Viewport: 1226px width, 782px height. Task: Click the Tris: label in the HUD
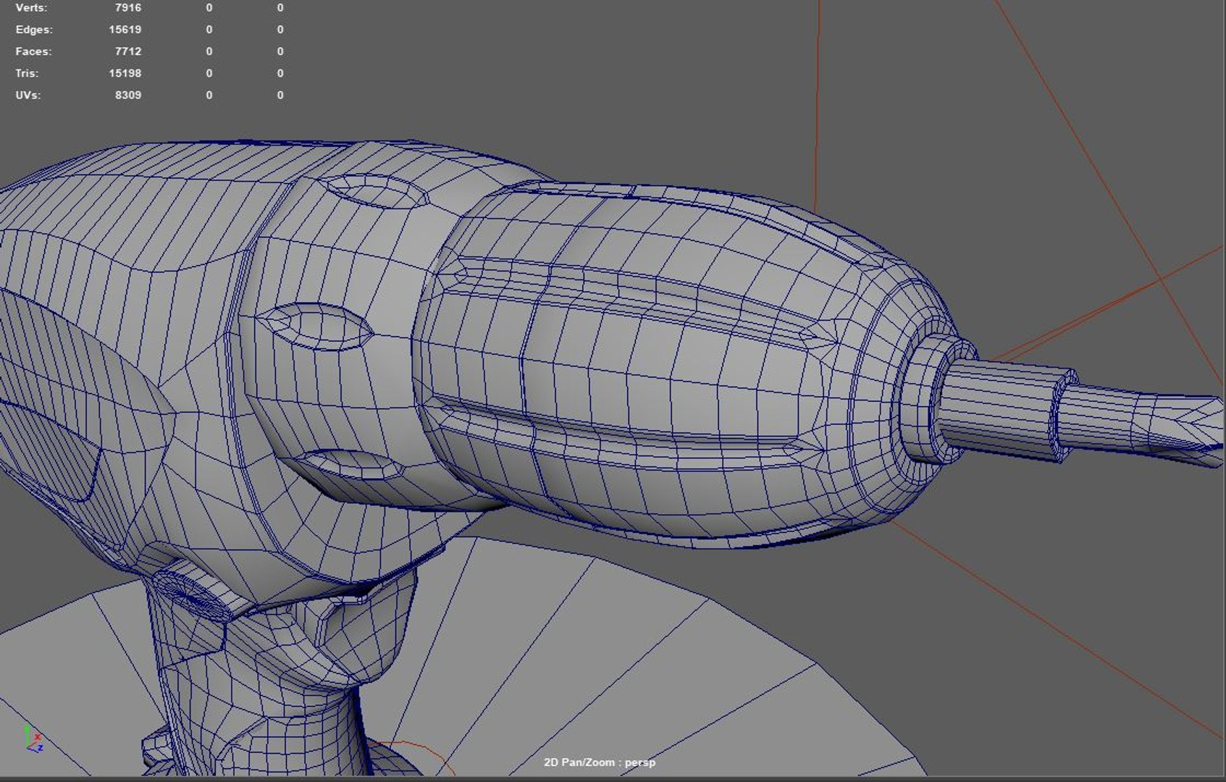27,73
